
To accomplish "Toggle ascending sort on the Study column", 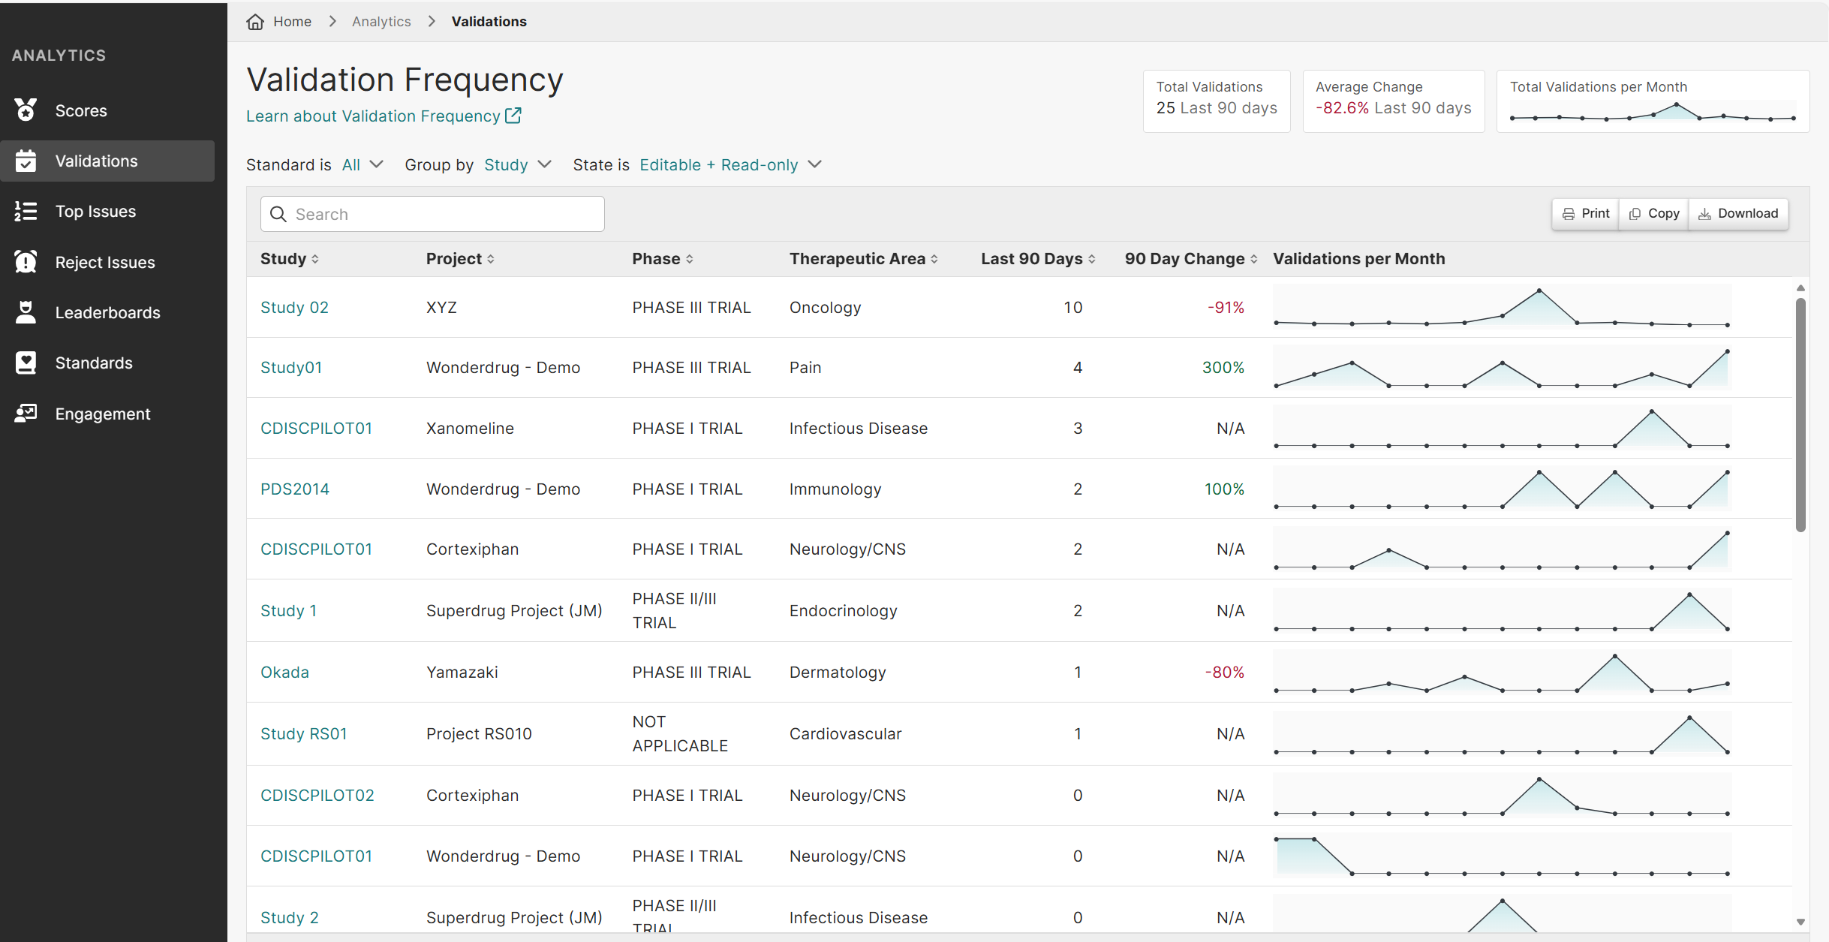I will tap(315, 258).
